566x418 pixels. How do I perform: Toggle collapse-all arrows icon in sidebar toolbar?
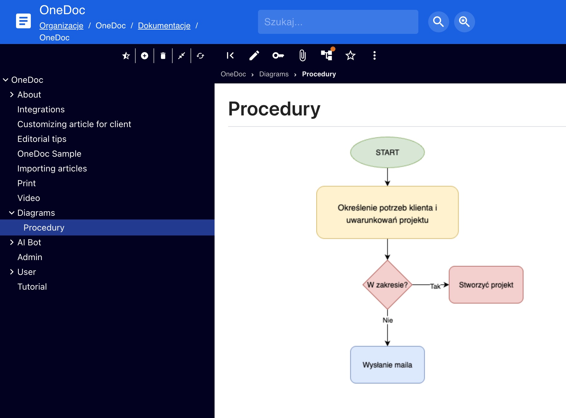point(182,56)
